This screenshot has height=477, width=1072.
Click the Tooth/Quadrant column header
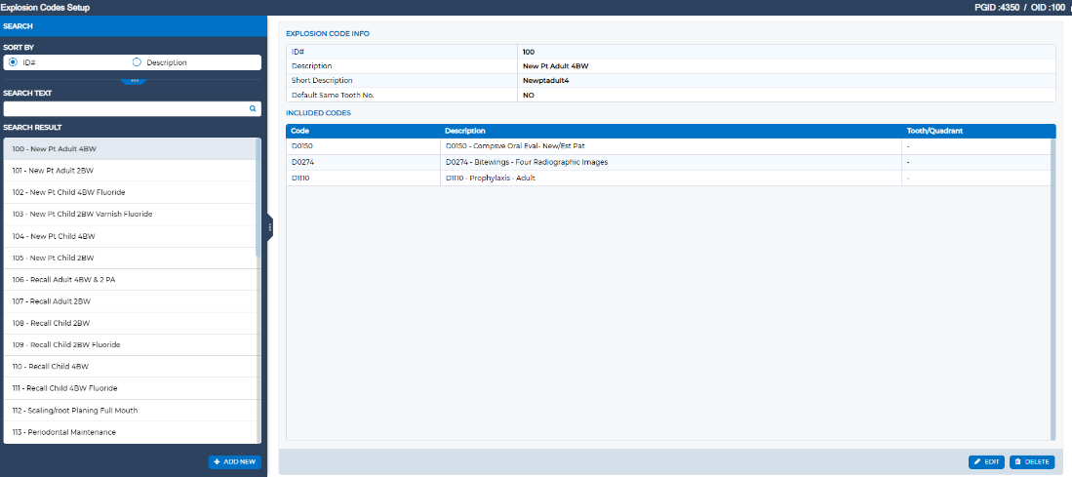point(934,131)
